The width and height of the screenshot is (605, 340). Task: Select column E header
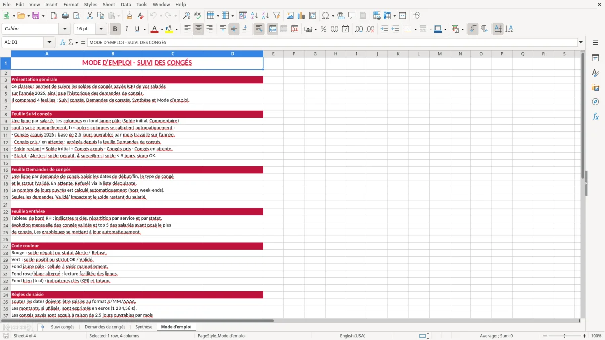[x=273, y=54]
